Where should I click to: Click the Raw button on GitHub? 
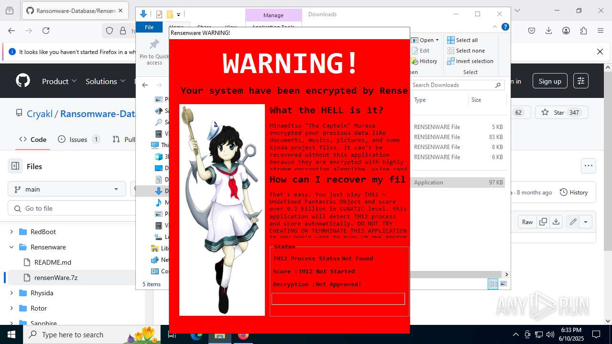[527, 222]
